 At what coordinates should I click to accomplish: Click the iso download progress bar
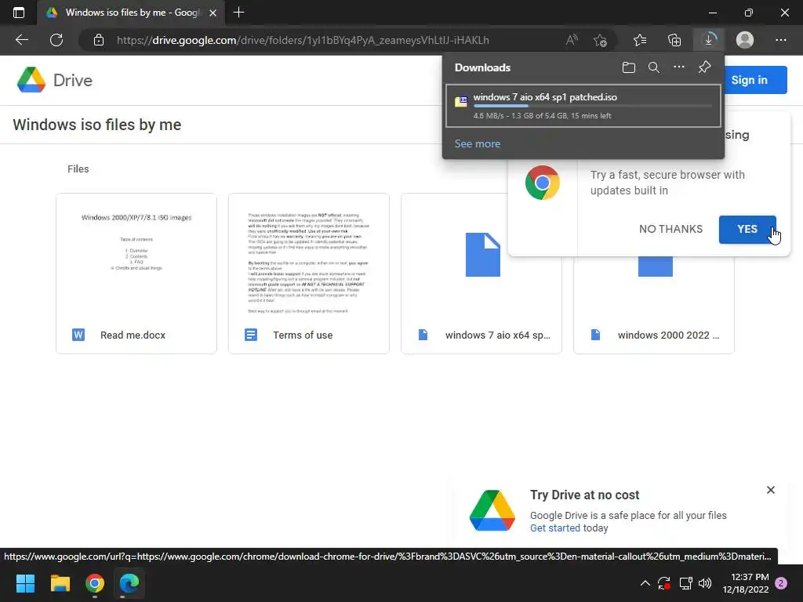pyautogui.click(x=593, y=106)
